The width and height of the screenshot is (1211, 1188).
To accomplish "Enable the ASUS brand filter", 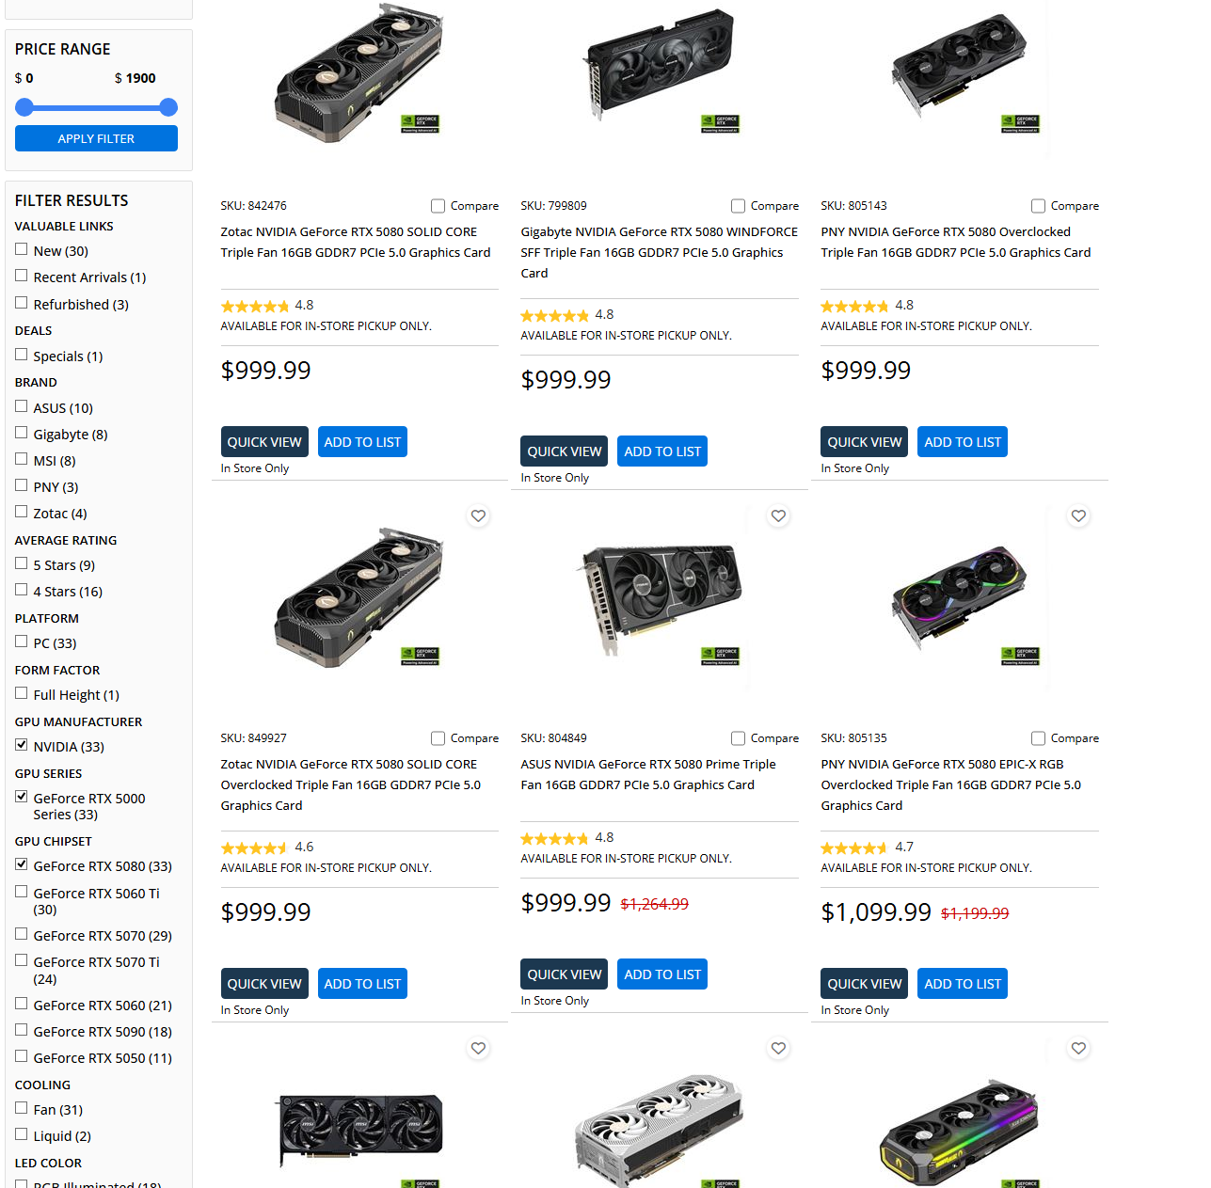I will click(x=22, y=406).
